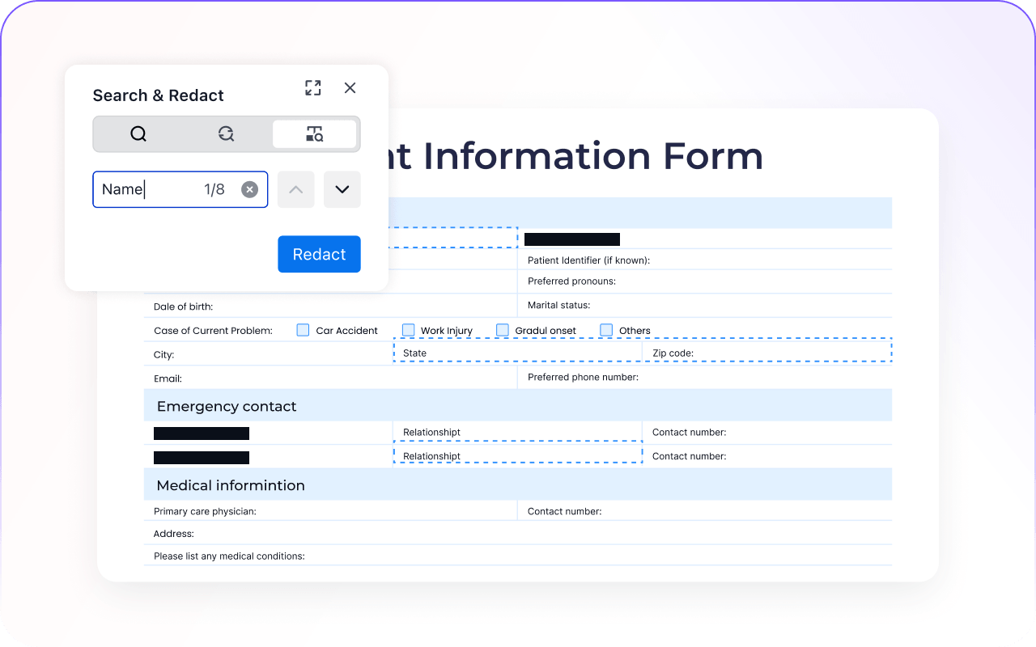Select the search and redact tab icon

[315, 134]
